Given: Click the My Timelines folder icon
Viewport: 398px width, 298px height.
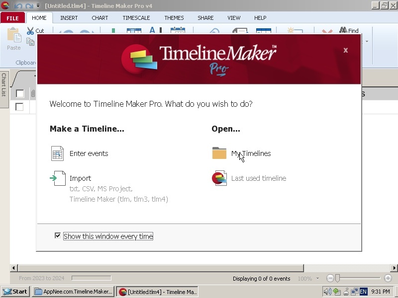Looking at the screenshot, I should (x=219, y=153).
